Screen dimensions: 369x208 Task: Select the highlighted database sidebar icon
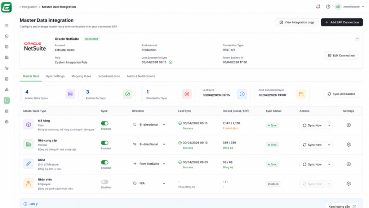6,101
